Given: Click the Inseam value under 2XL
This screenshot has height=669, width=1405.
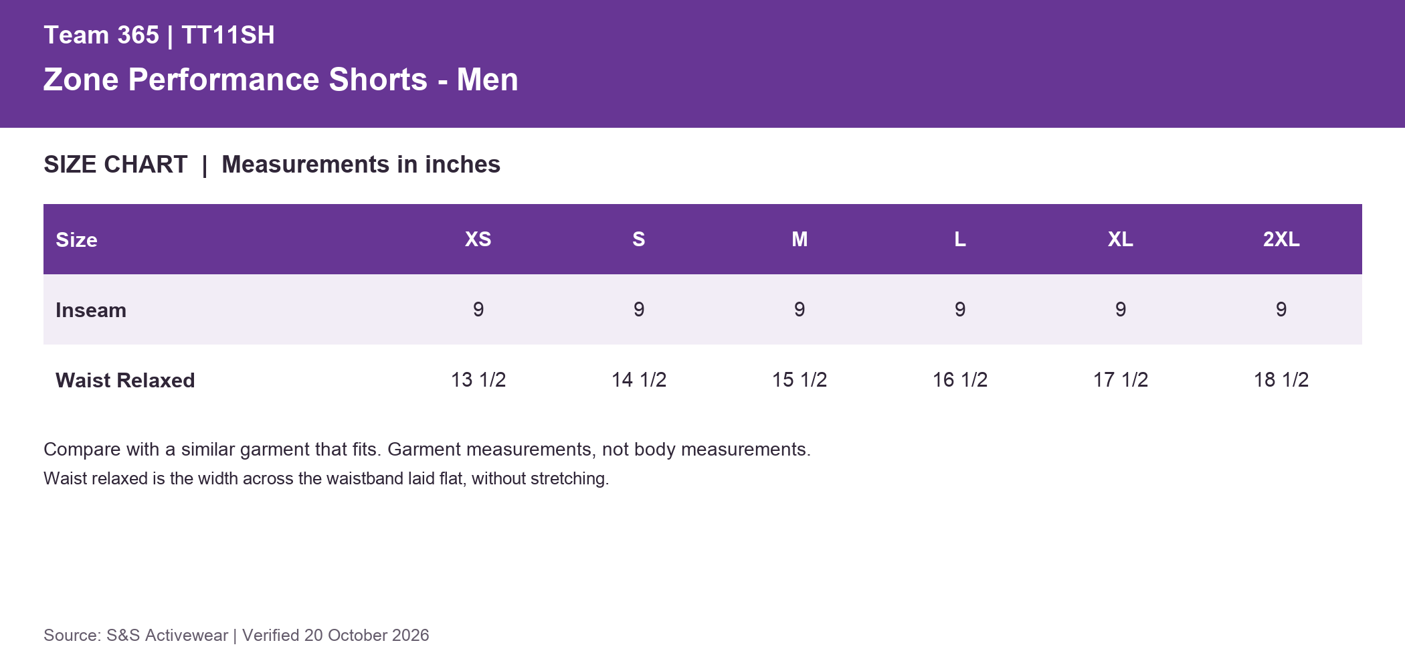Looking at the screenshot, I should (x=1281, y=309).
